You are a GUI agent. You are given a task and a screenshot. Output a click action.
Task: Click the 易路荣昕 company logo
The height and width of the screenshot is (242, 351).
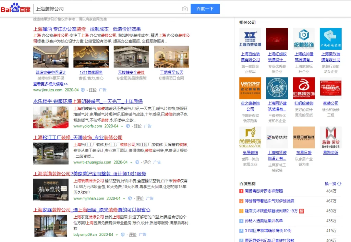point(330,137)
